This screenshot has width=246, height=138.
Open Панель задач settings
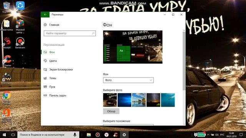coord(55,95)
